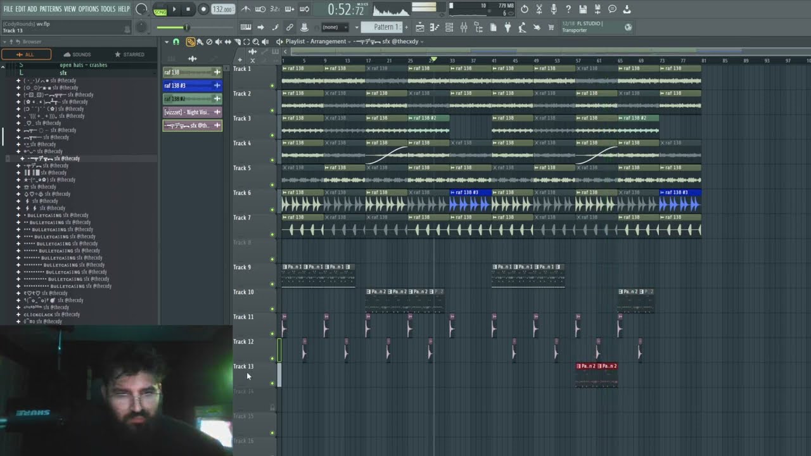Click the question mark help icon
The image size is (811, 456).
568,9
